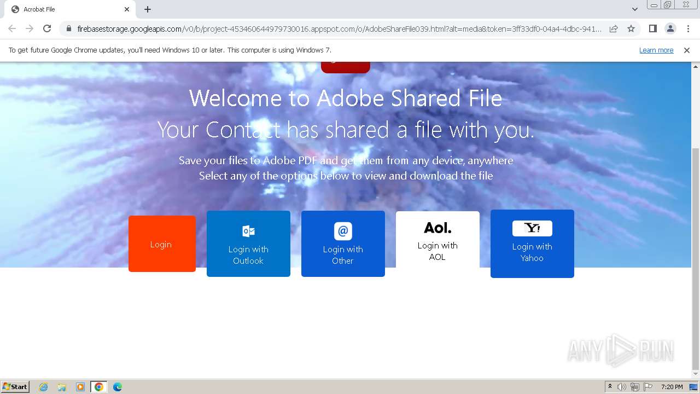Go forward in browser history

click(x=30, y=28)
